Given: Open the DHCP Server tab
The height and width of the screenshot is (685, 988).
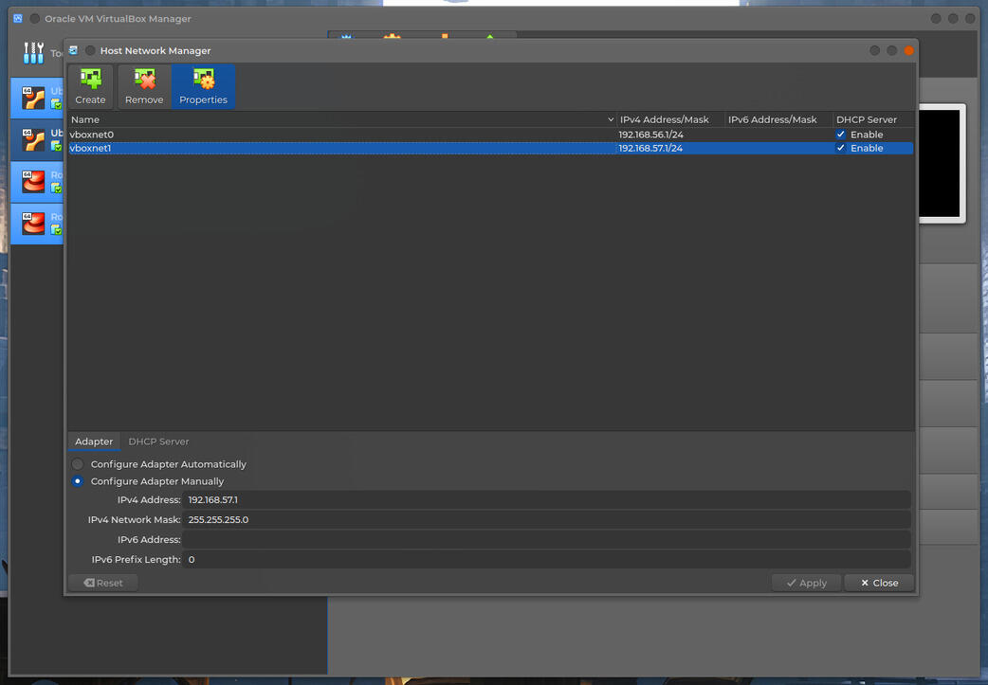Looking at the screenshot, I should tap(158, 442).
